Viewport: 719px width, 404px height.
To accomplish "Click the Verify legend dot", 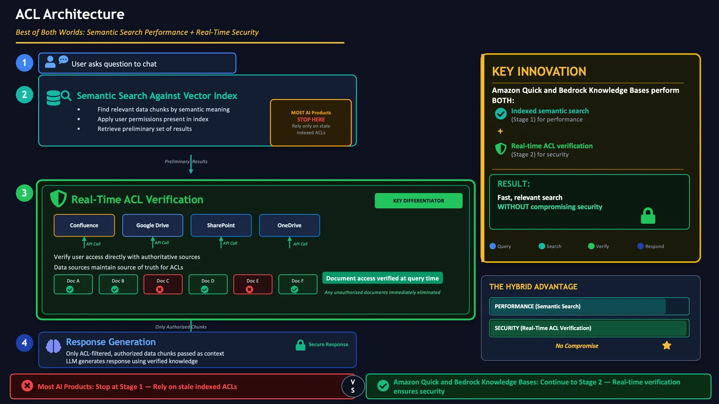I will (x=591, y=246).
